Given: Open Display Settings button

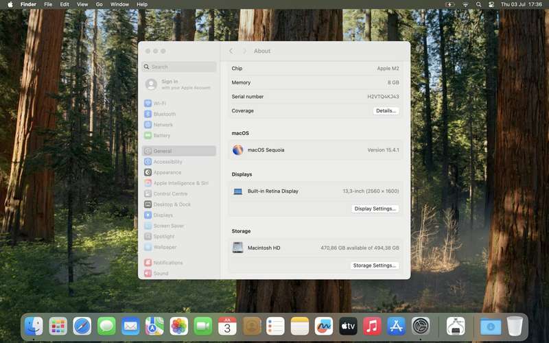Looking at the screenshot, I should click(x=375, y=209).
